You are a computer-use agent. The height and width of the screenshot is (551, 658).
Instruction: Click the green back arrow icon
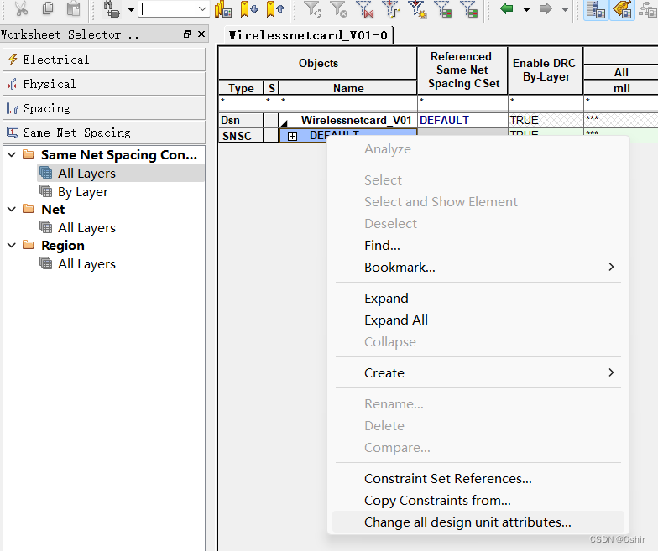[507, 9]
